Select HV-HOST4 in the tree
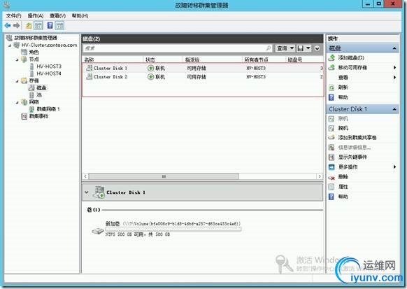 49,73
